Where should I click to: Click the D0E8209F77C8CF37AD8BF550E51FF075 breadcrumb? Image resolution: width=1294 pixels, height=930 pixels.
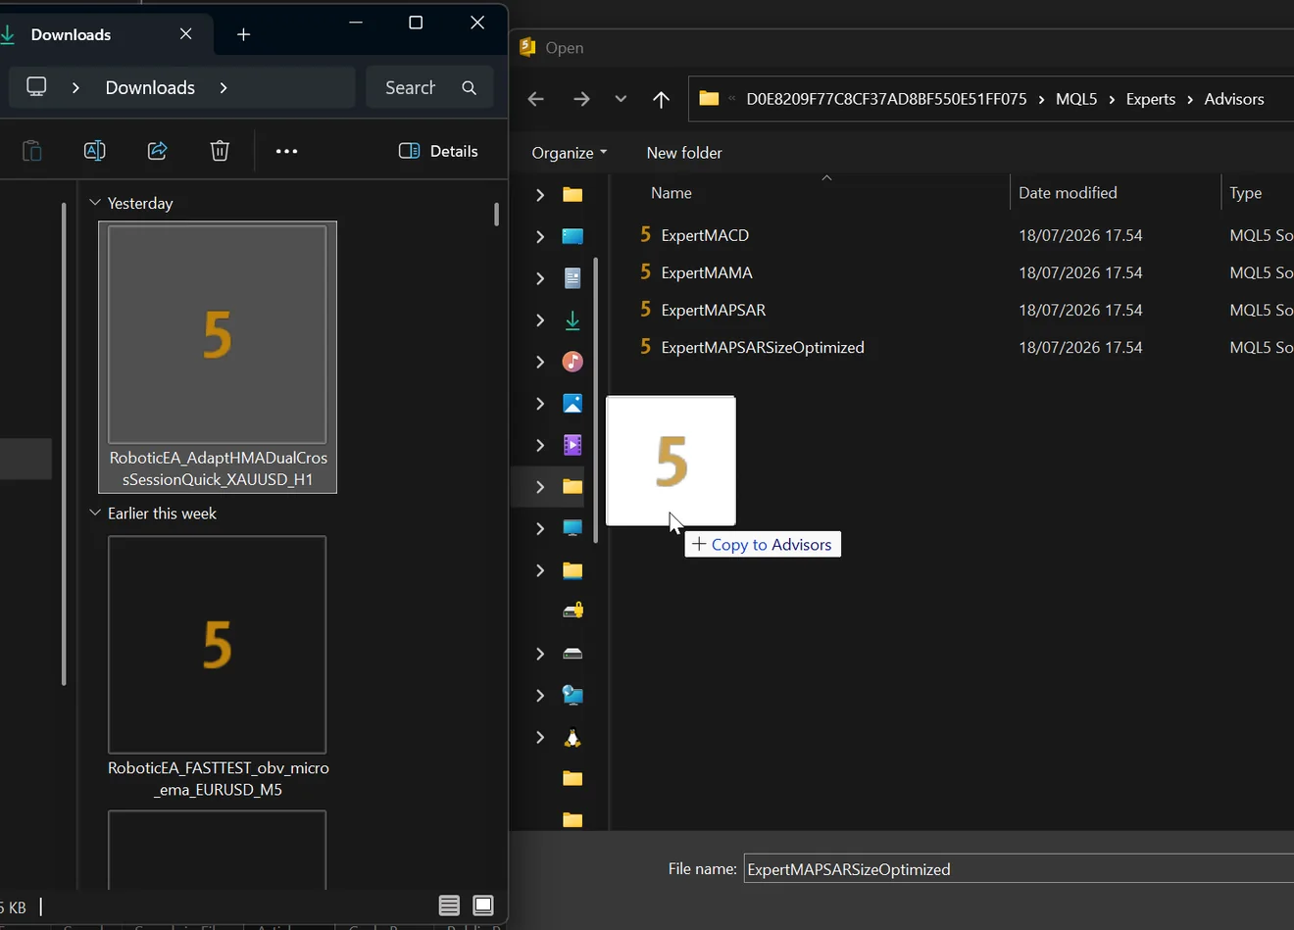886,99
